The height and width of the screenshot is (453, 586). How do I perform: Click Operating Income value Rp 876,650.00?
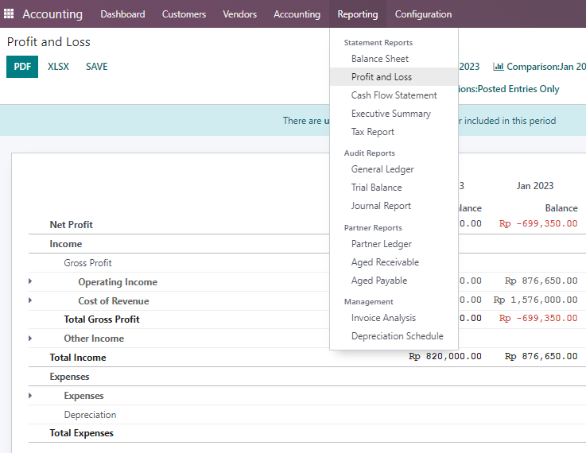coord(541,281)
